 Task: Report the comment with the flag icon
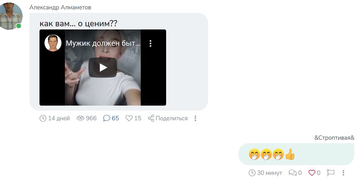(331, 173)
